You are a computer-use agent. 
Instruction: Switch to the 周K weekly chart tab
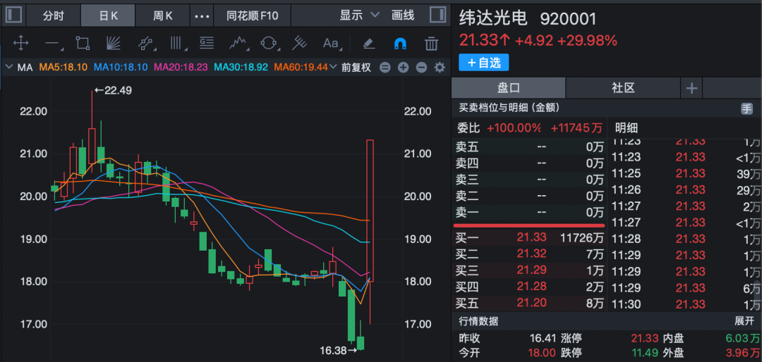pos(163,15)
